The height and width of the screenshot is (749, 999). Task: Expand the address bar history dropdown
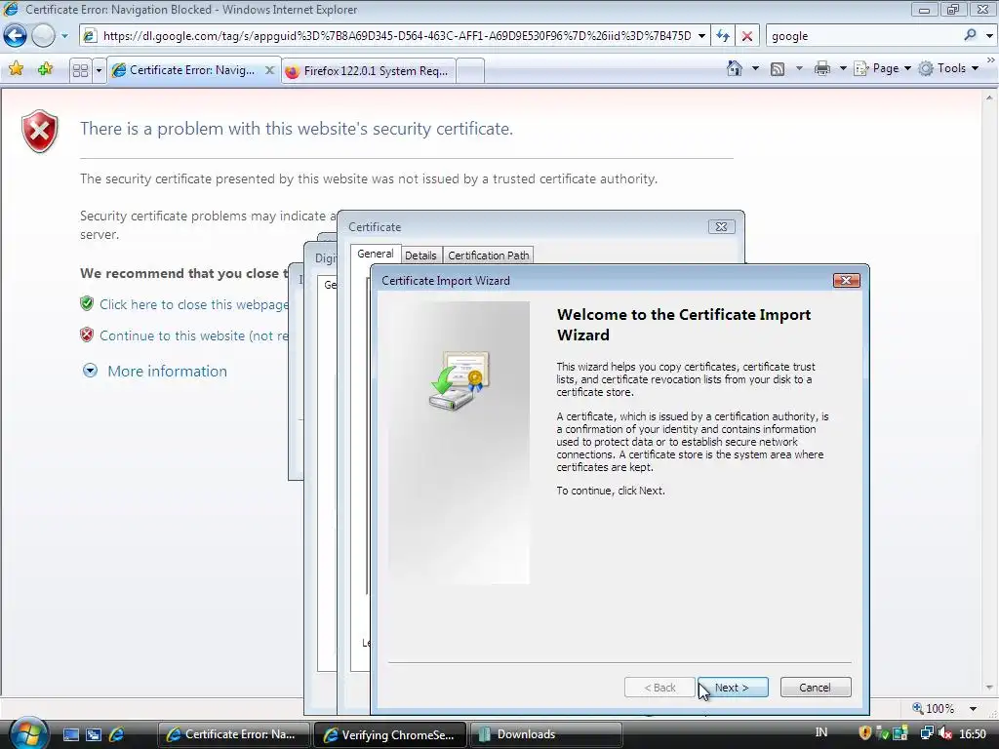pyautogui.click(x=701, y=36)
